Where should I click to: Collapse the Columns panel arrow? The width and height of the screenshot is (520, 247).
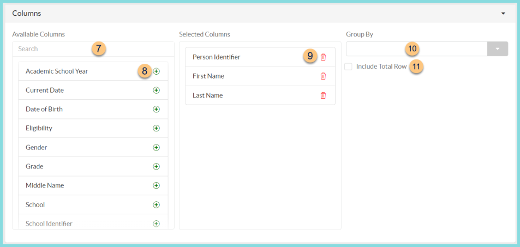[503, 14]
